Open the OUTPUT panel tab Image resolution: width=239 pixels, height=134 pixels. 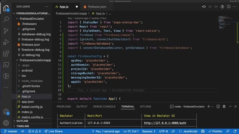coord(82,106)
